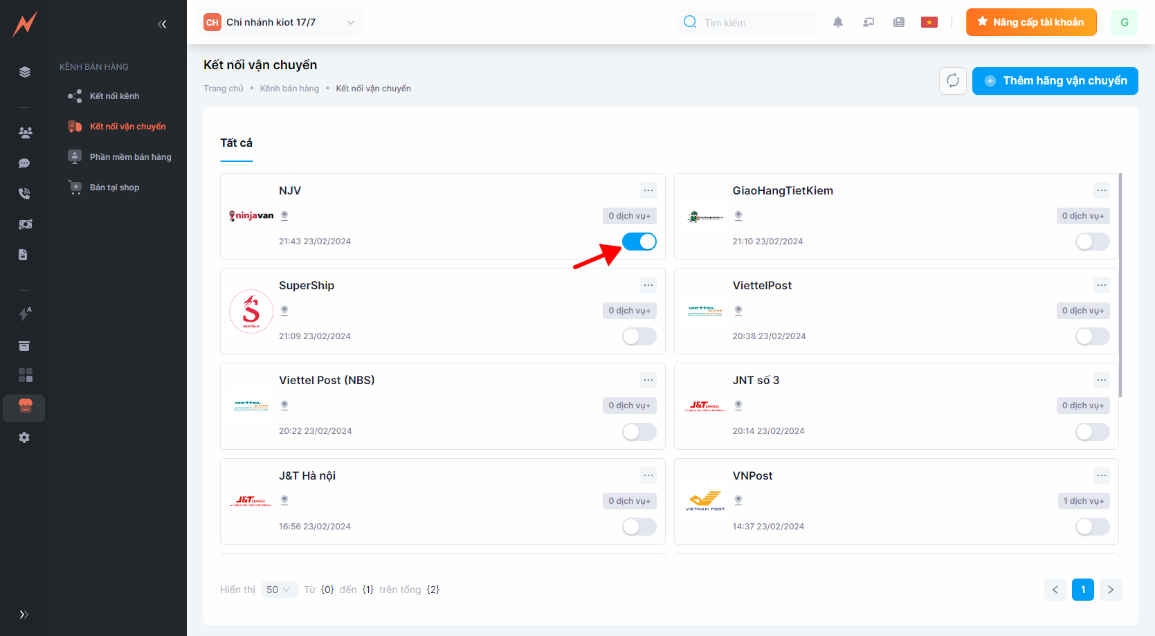Open the Chi nhánh kiot 17/7 branch dropdown
1155x636 pixels.
(x=280, y=22)
